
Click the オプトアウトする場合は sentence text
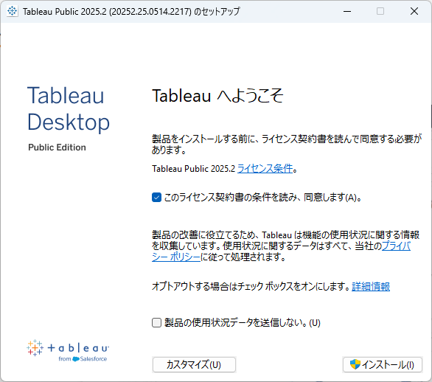point(251,287)
